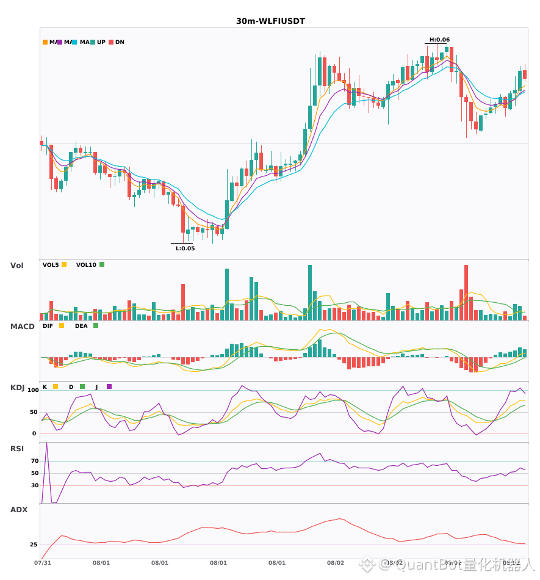Viewport: 540px width, 580px height.
Task: Click the red DN legend swatch
Action: [x=111, y=42]
